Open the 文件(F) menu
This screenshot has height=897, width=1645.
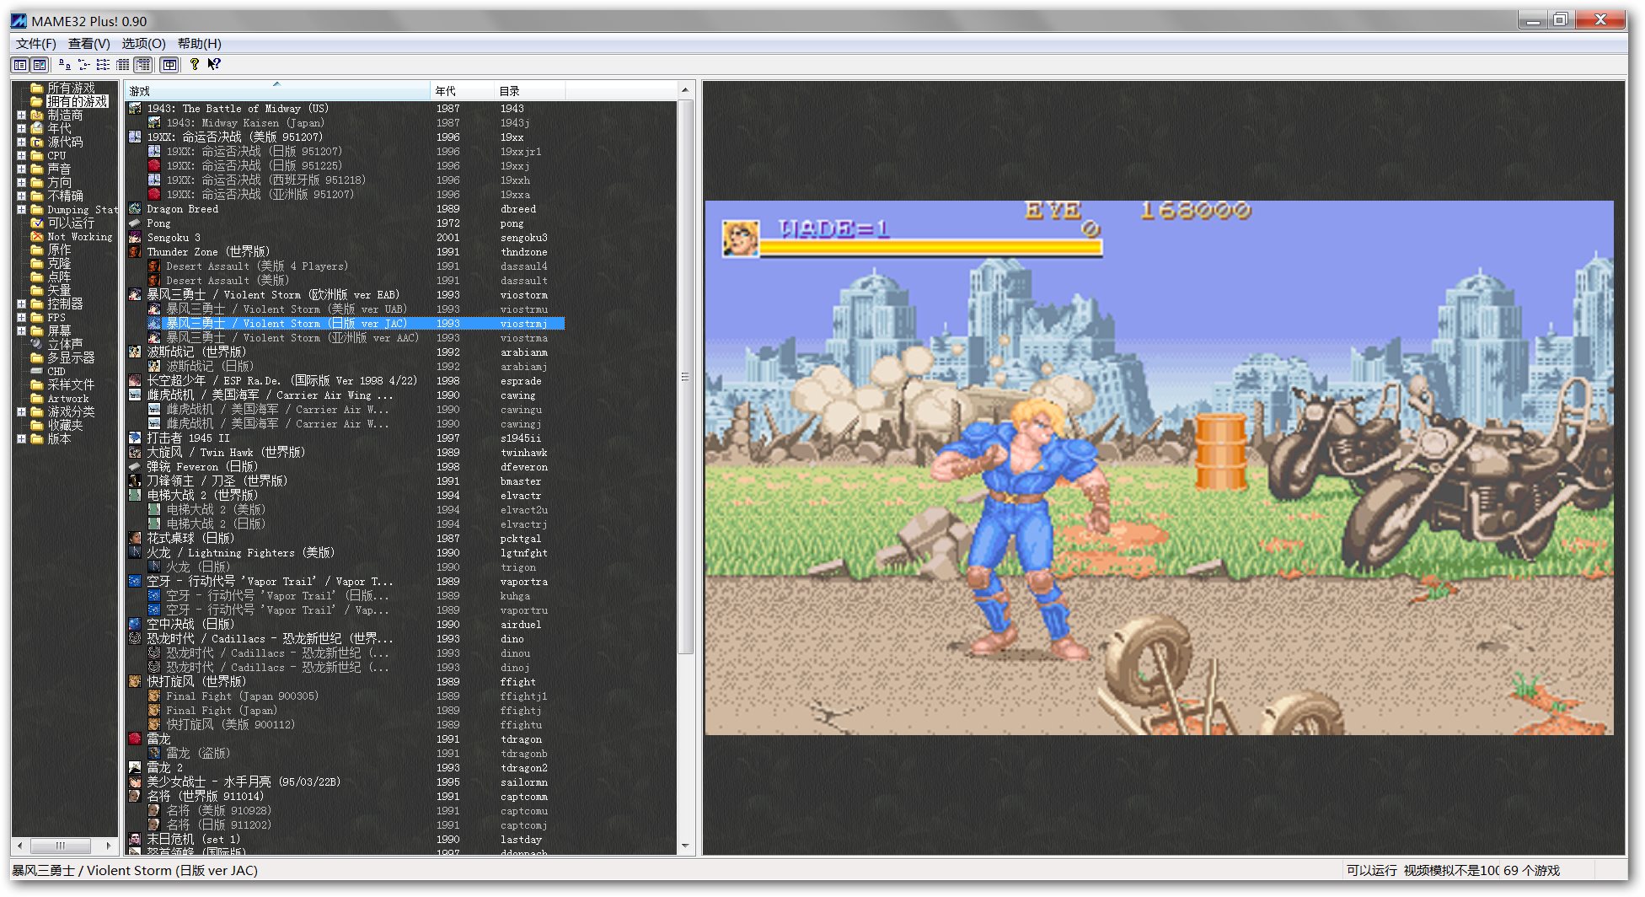click(35, 44)
